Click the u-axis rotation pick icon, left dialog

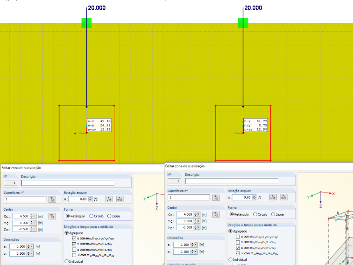pos(109,199)
